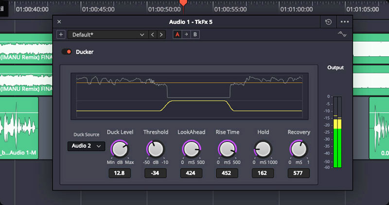Click LookAhead value field 424

(x=191, y=173)
